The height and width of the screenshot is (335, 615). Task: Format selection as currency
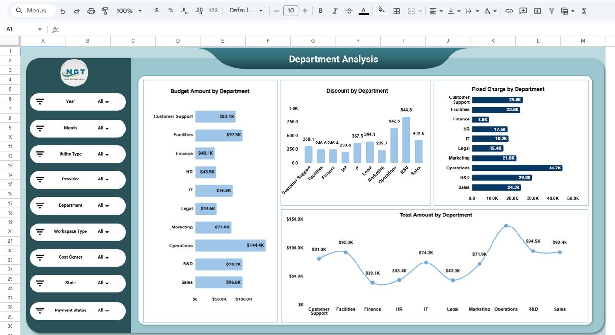(156, 10)
